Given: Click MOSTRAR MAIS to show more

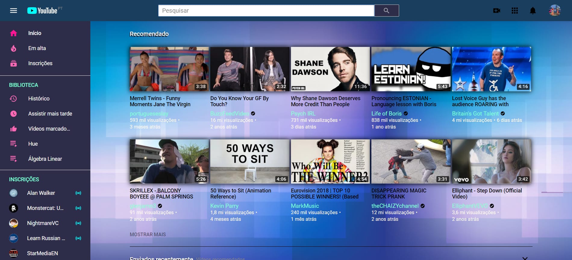Looking at the screenshot, I should (x=148, y=234).
